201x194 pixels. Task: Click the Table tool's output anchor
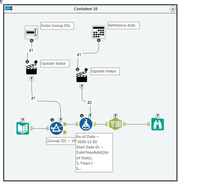(124, 124)
